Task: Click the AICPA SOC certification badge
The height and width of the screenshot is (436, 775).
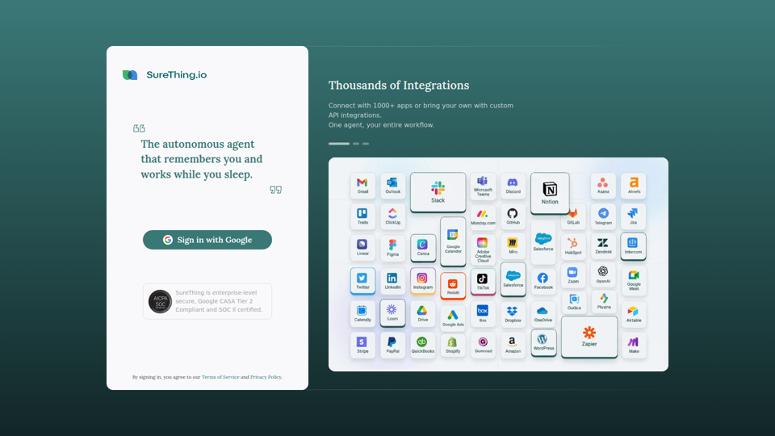Action: 160,301
